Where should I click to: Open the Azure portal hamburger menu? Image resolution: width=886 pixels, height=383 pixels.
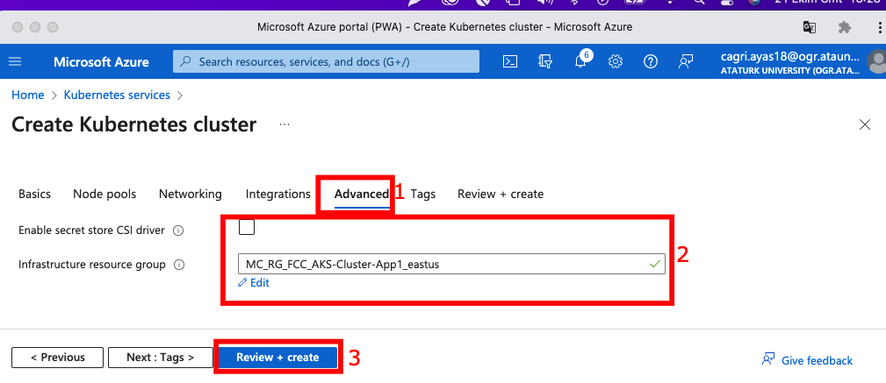tap(15, 61)
